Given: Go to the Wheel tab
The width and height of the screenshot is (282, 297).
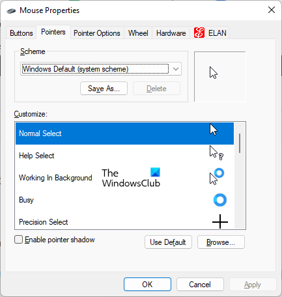Looking at the screenshot, I should (138, 33).
